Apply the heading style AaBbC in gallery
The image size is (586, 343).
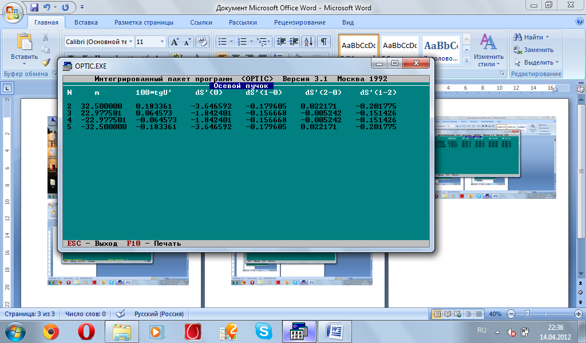441,46
